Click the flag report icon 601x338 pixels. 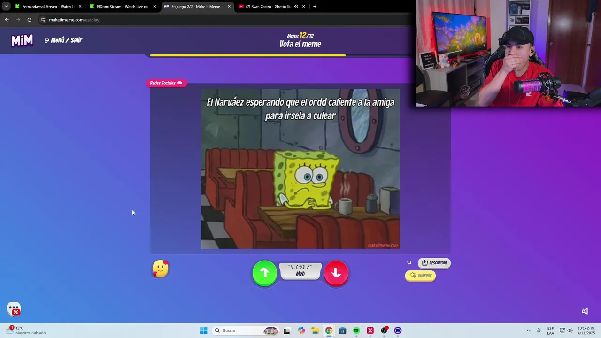[x=409, y=263]
